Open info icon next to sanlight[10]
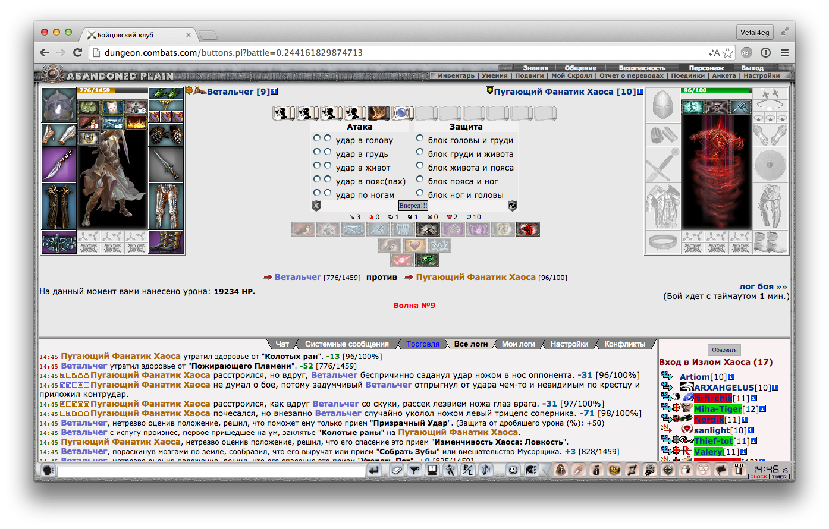Screen dimensions: 829x529 (751, 430)
